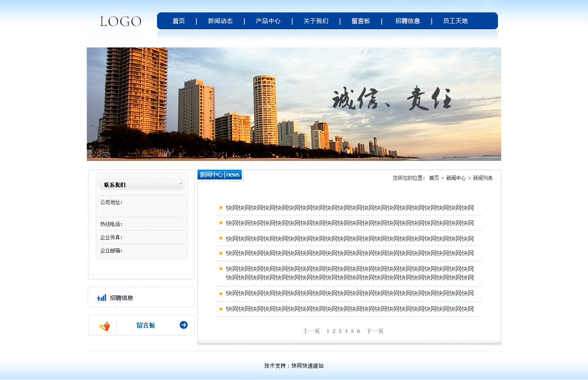Go to next page with 下一页
Viewport: 588px width, 380px height.
[375, 331]
